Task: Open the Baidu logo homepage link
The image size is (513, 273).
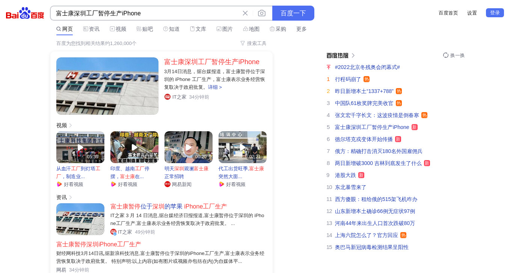Action: [25, 13]
